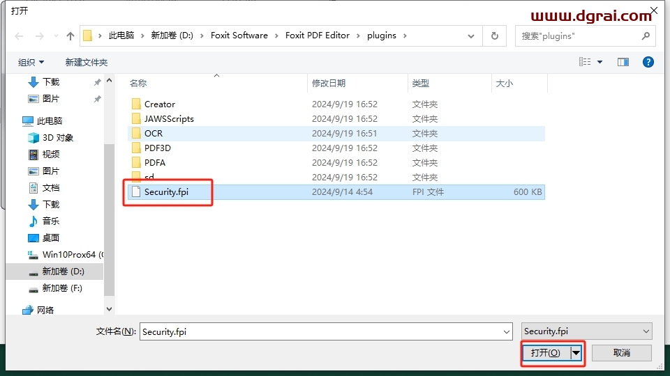Change the view layout icon
670x376 pixels.
click(x=585, y=62)
